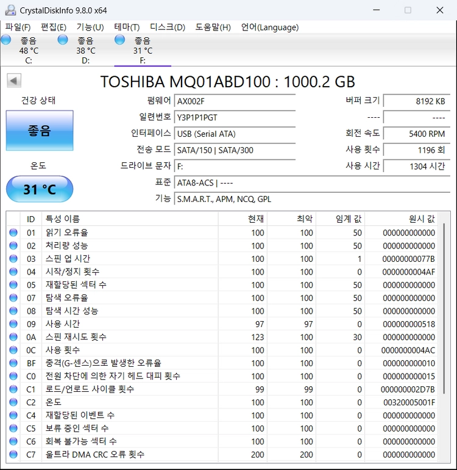Click the 좋음 health status button
This screenshot has height=470, width=457.
[40, 131]
